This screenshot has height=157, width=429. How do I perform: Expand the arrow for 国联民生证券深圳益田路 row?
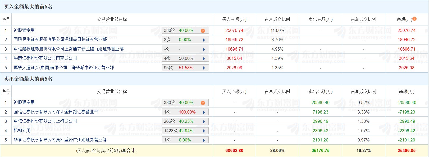tap(204, 40)
